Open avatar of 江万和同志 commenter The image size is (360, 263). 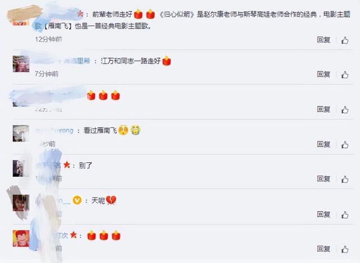pos(21,64)
